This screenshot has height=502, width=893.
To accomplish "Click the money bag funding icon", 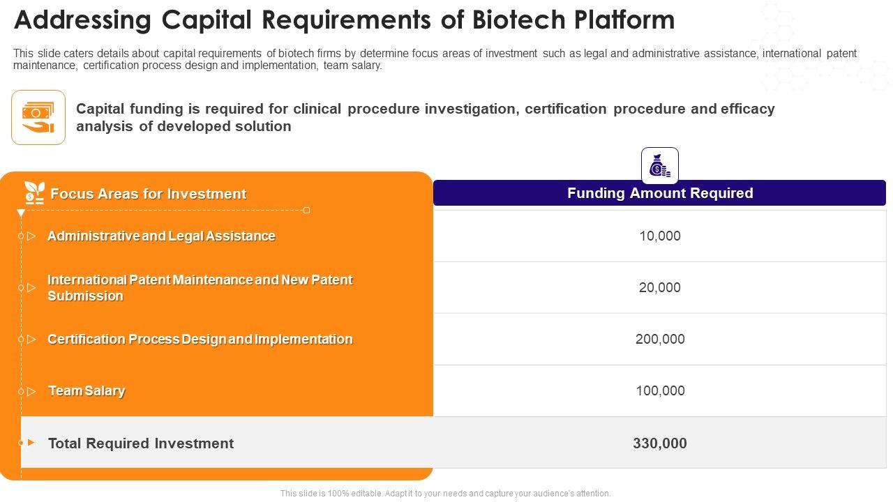I will 659,166.
